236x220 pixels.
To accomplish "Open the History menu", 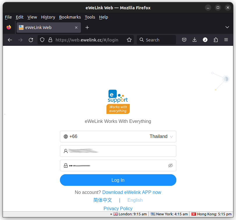I will [48, 17].
